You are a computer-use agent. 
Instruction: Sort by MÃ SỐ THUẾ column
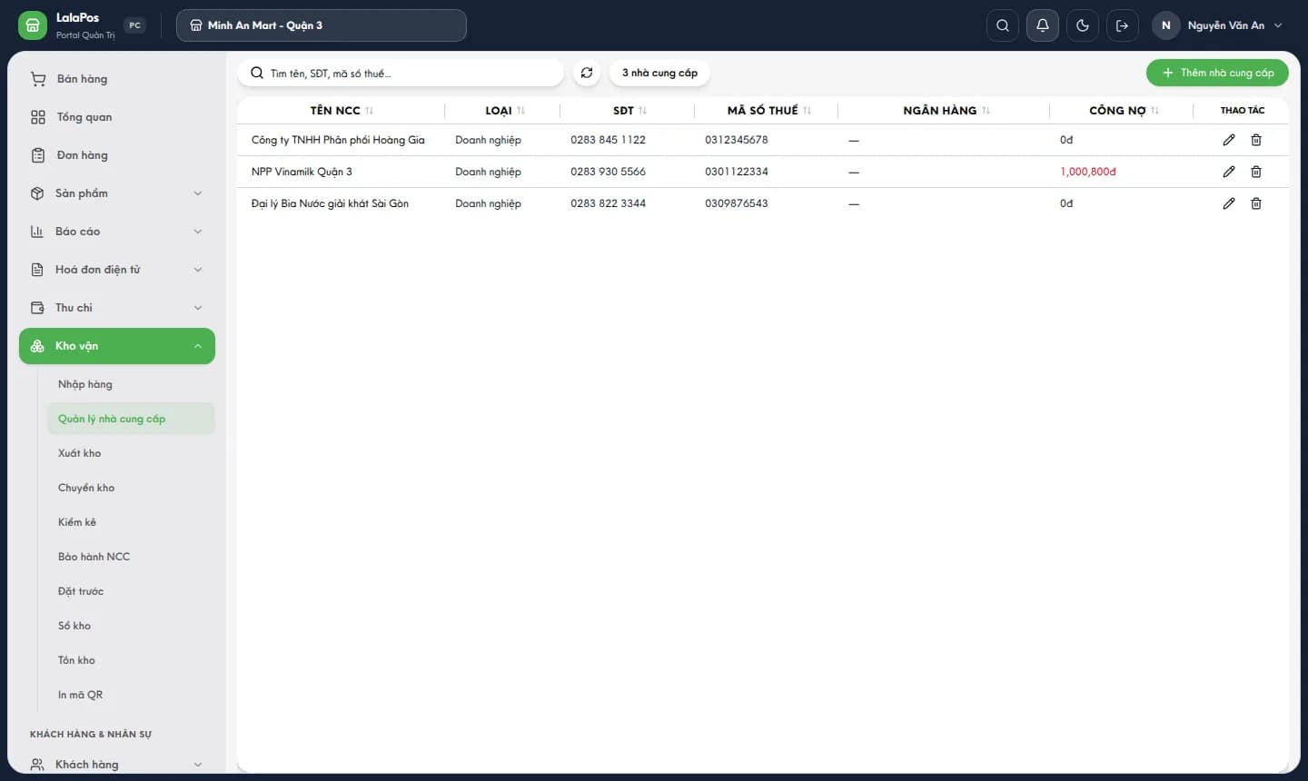pyautogui.click(x=768, y=110)
